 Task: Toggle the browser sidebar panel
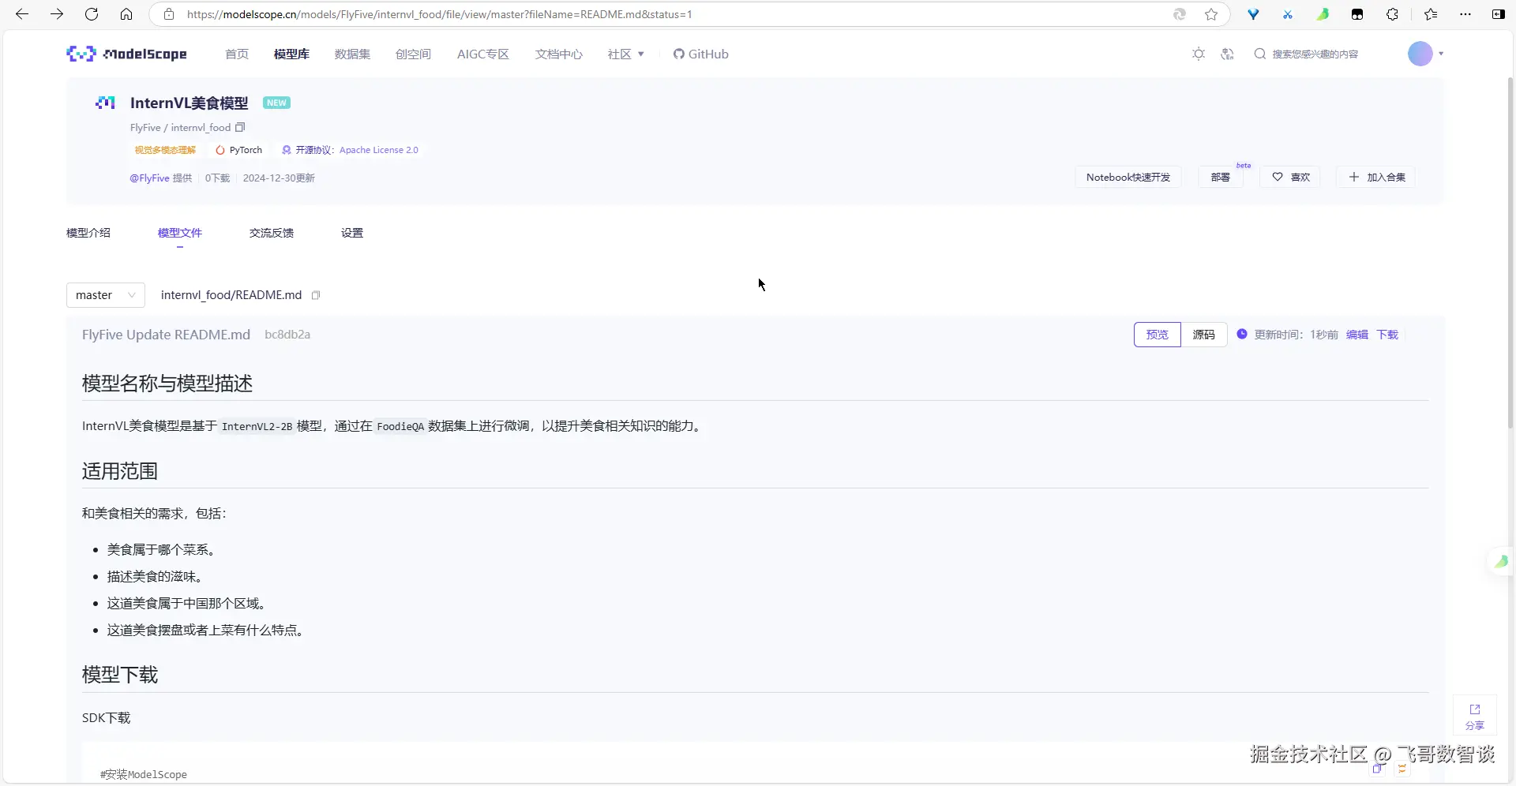pos(1498,14)
